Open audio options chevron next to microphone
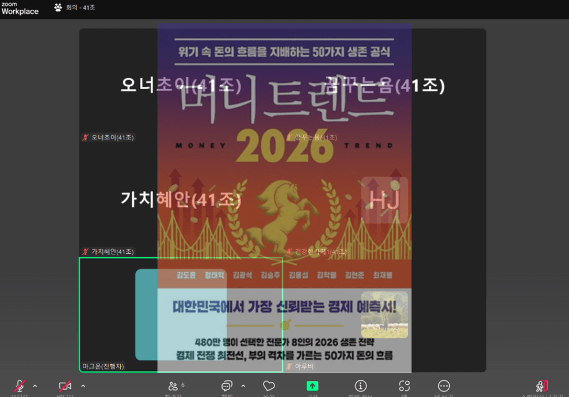The height and width of the screenshot is (397, 569). pos(35,385)
